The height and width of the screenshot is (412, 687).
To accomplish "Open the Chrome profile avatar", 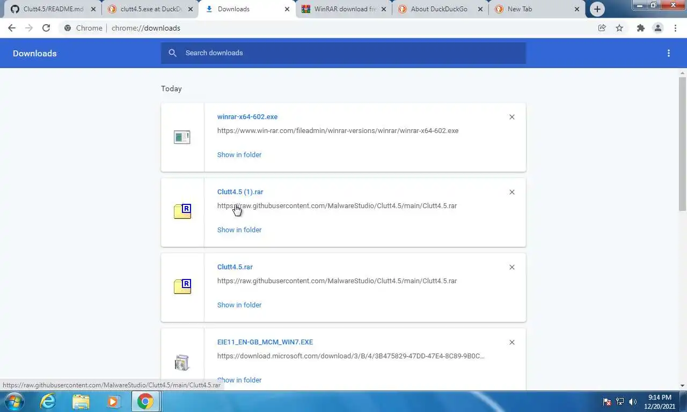I will tap(657, 28).
